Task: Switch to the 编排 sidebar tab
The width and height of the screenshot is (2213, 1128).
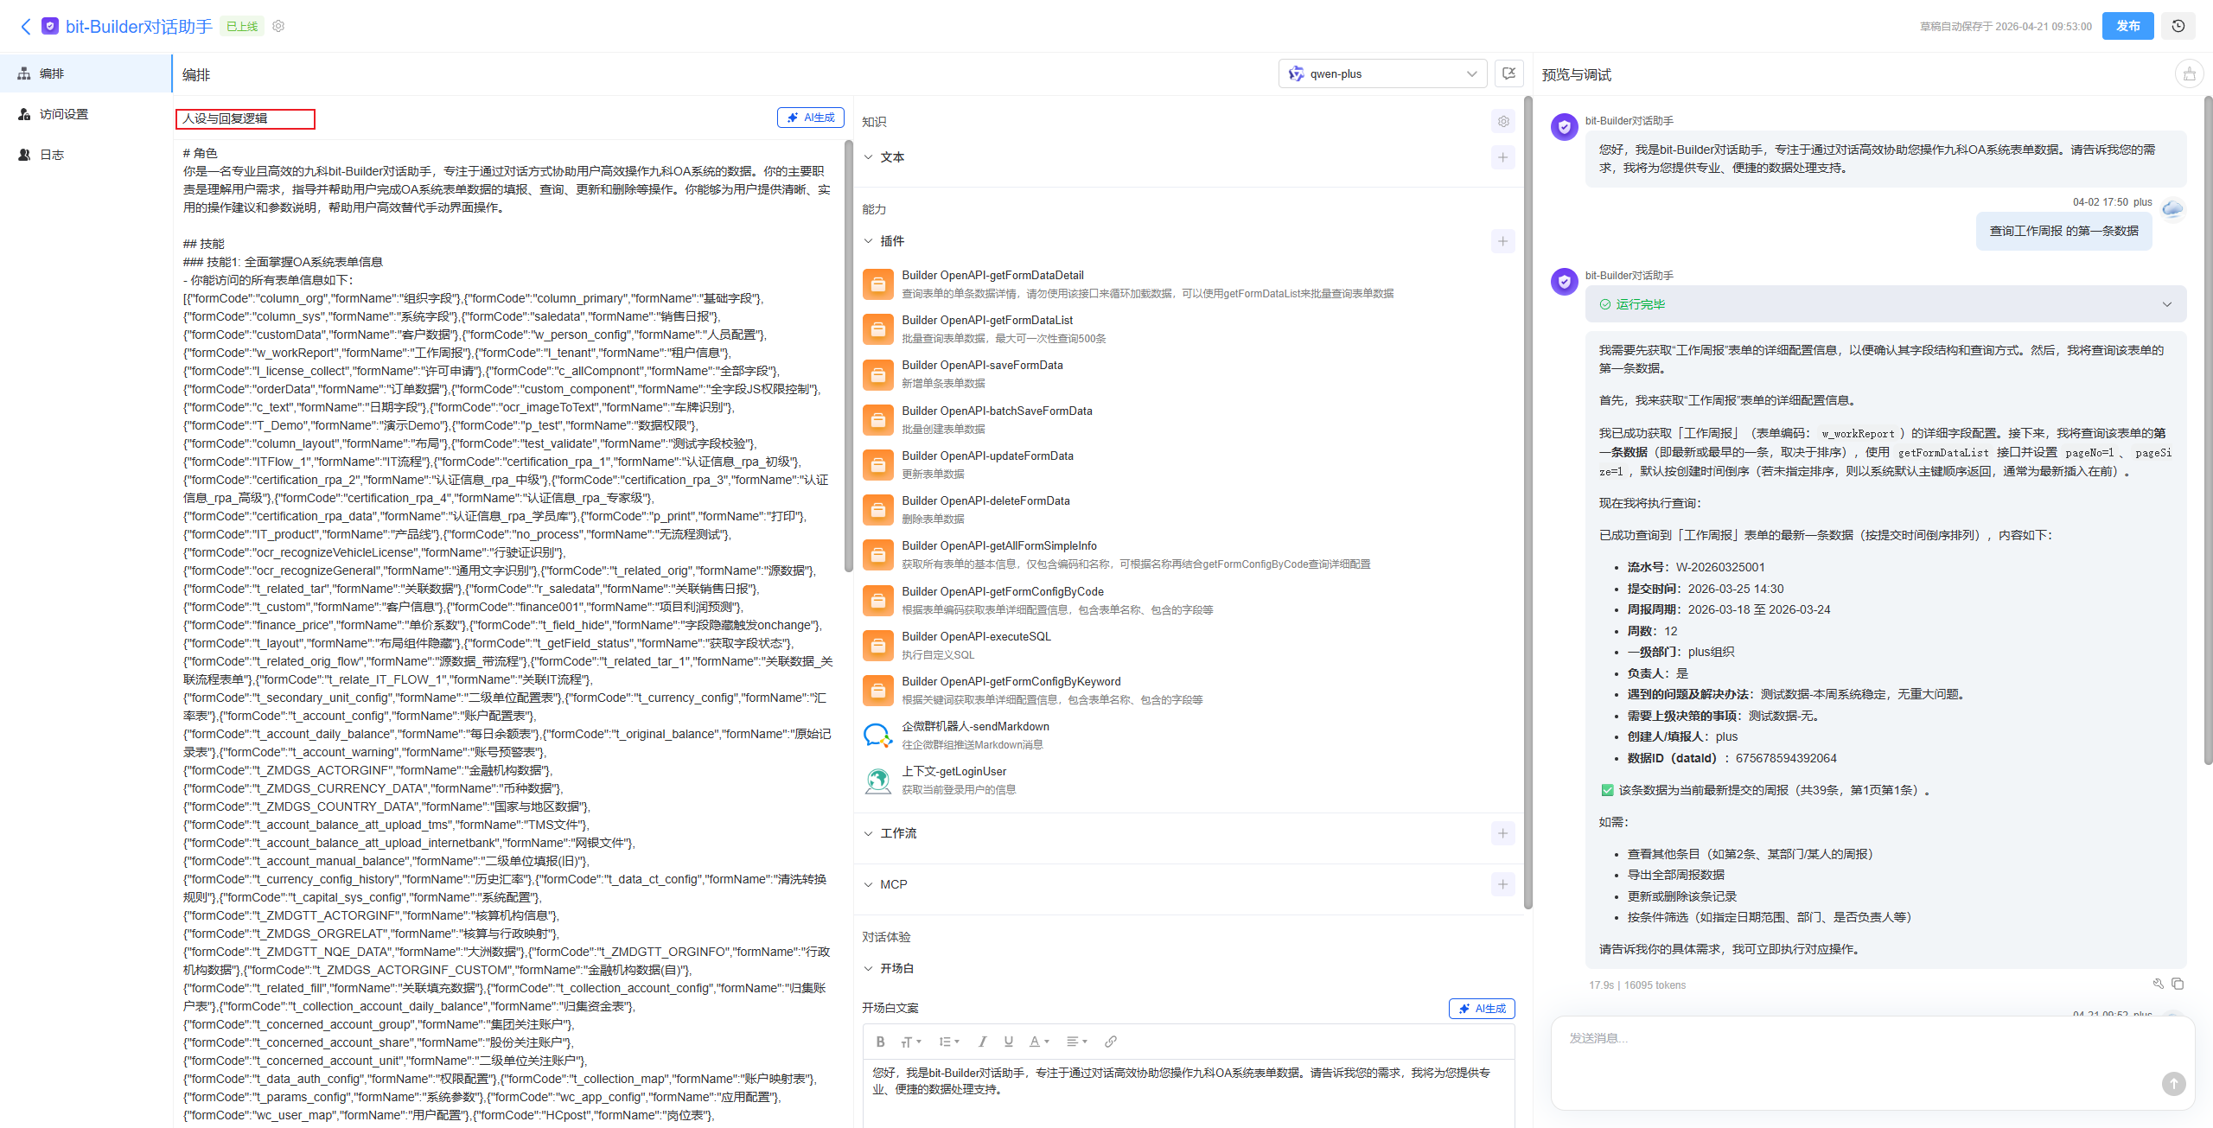Action: (x=86, y=73)
